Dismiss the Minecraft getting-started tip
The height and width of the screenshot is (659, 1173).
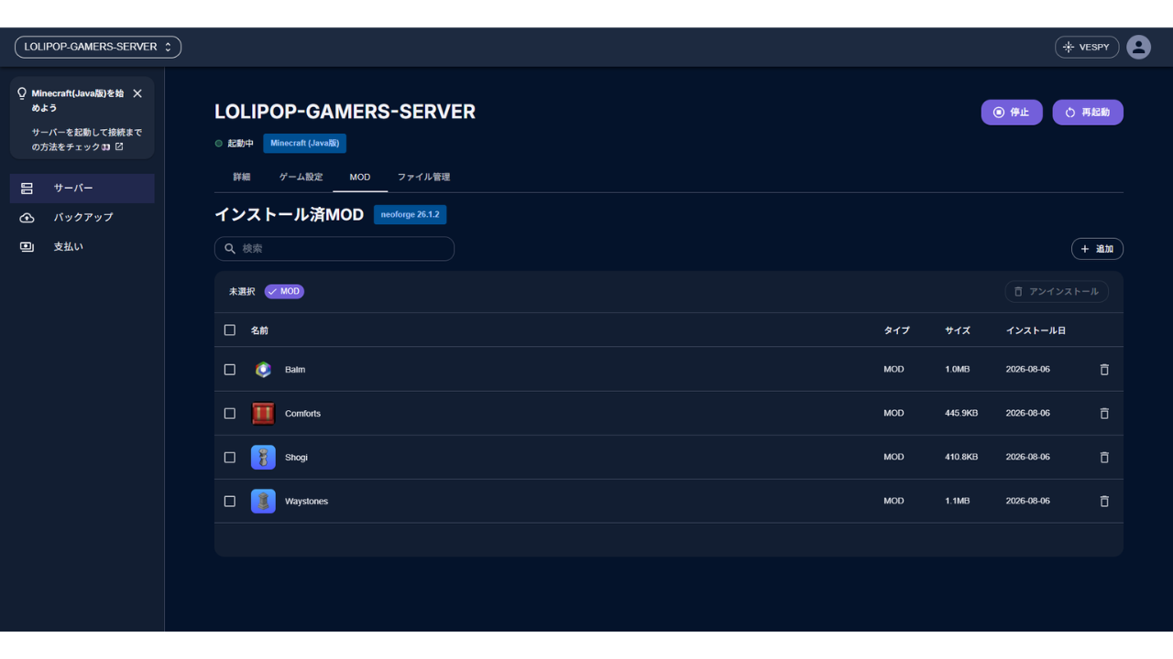click(137, 93)
